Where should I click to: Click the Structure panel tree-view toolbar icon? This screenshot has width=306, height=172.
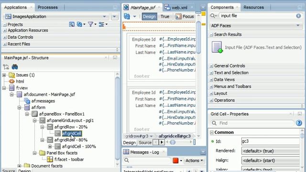click(6, 67)
